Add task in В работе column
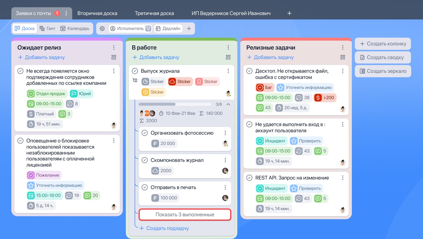Image resolution: width=423 pixels, height=239 pixels. coord(156,57)
